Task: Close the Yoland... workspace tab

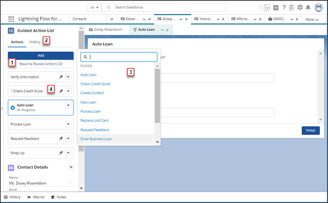Action: [x=223, y=19]
